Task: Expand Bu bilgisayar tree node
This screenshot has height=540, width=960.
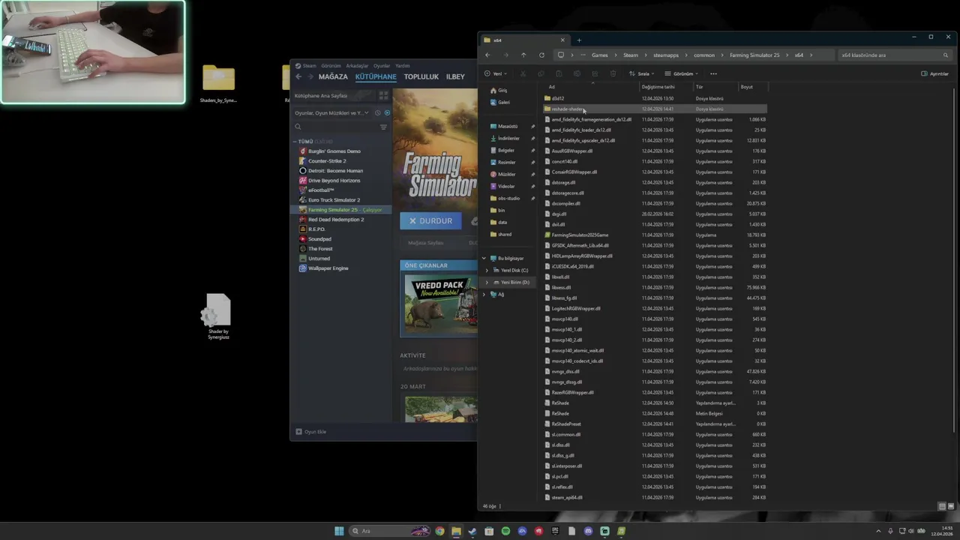Action: click(484, 258)
